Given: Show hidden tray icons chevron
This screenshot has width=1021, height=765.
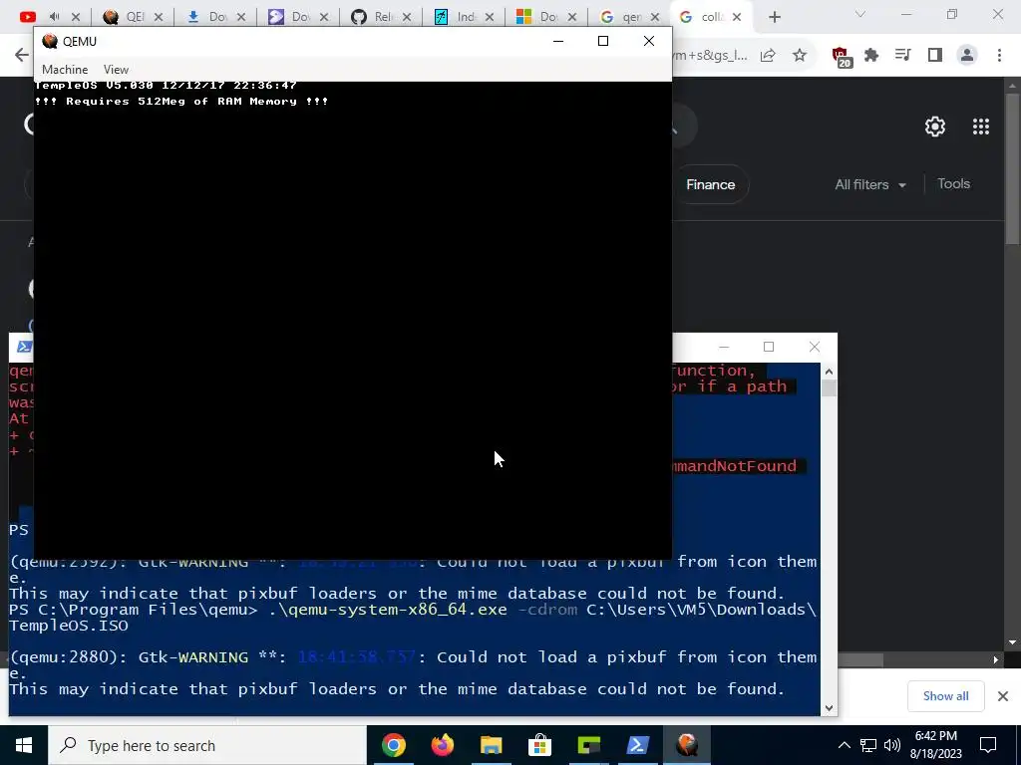Looking at the screenshot, I should pyautogui.click(x=844, y=745).
